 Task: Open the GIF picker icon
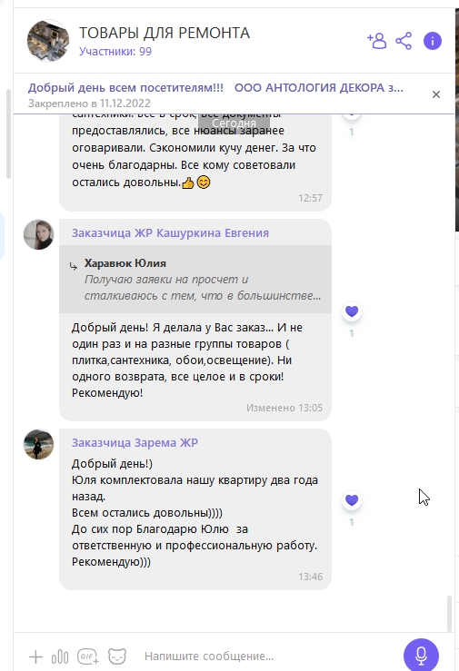click(x=88, y=656)
